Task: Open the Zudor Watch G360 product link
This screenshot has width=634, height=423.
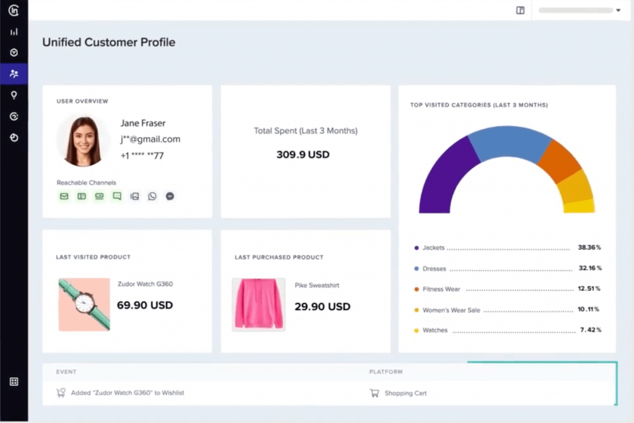Action: (145, 284)
